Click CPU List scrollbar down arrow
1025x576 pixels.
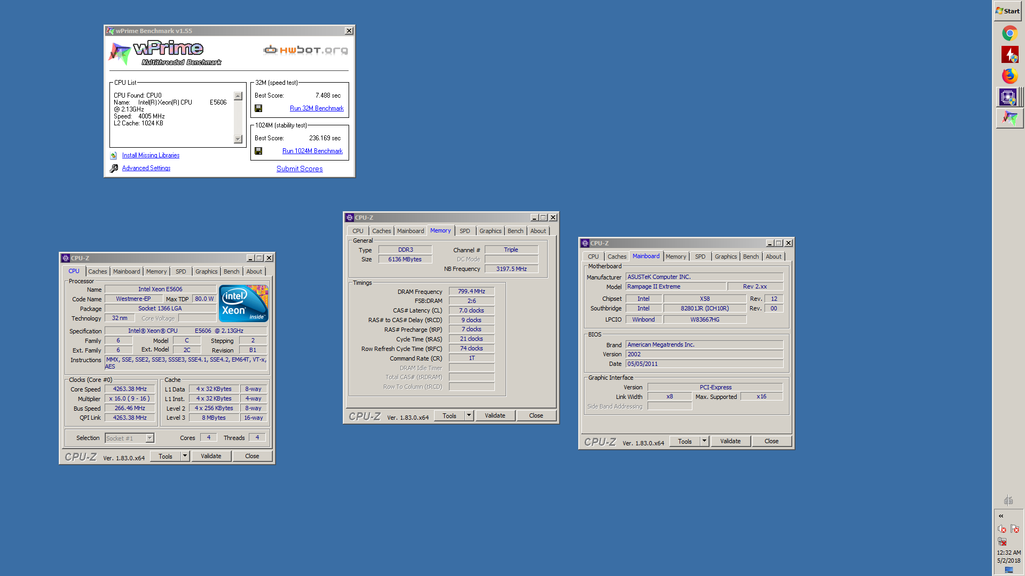coord(238,139)
